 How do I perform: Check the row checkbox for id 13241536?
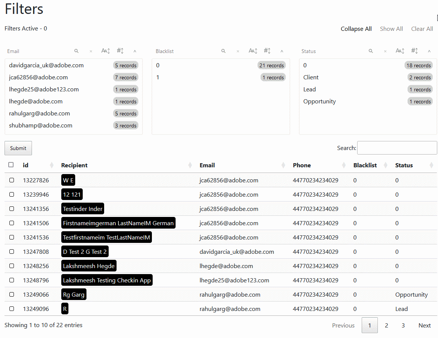[x=11, y=237]
